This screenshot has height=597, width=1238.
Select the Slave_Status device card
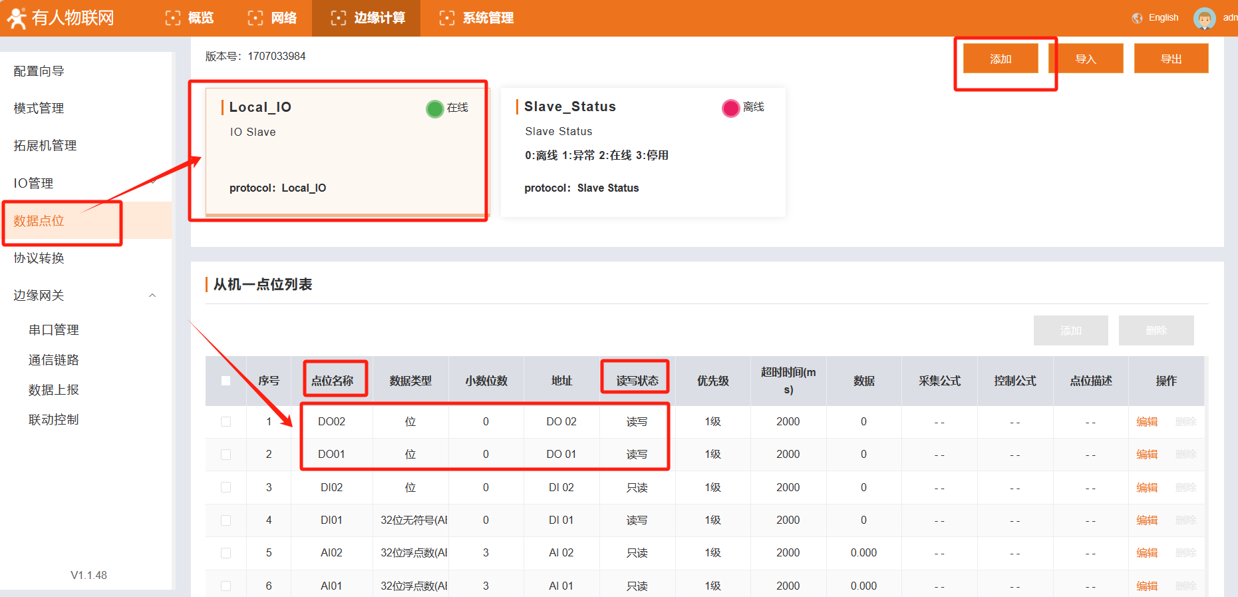[643, 152]
